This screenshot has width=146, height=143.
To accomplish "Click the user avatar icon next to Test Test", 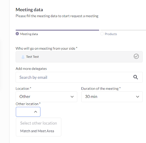I will 23,57.
